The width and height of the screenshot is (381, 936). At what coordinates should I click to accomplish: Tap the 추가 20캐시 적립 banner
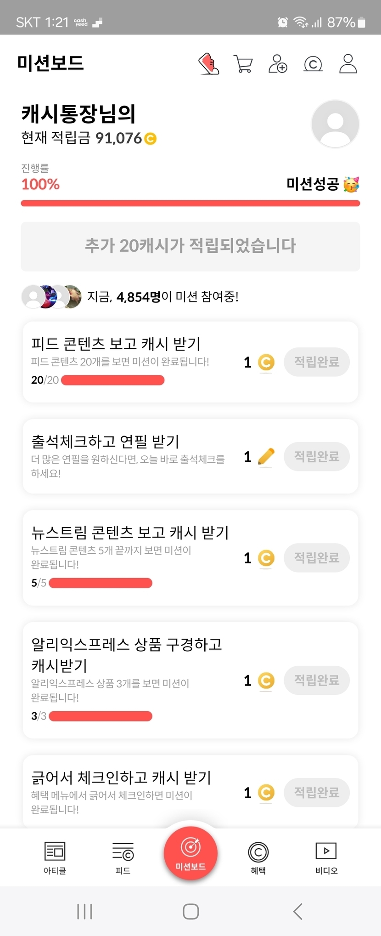(190, 246)
